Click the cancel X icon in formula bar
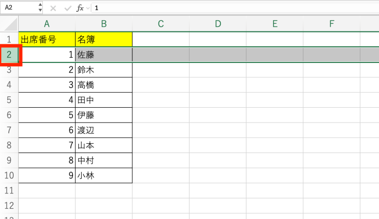 53,8
